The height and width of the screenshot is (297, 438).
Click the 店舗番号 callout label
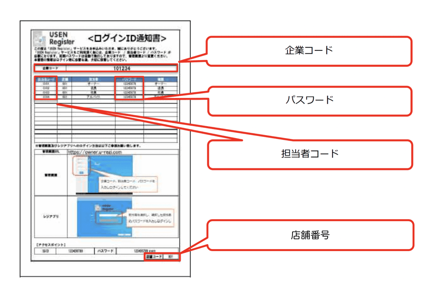(310, 235)
